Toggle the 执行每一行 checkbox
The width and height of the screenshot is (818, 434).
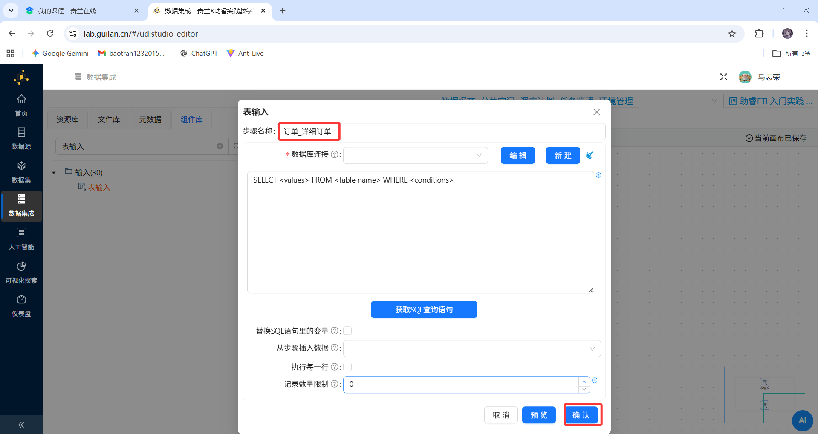tap(348, 367)
